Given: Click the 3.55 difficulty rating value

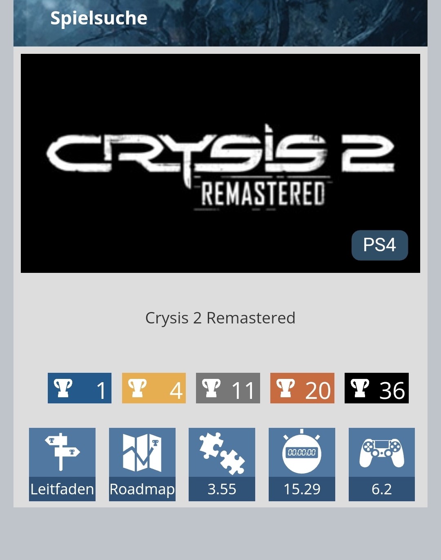Looking at the screenshot, I should point(222,489).
